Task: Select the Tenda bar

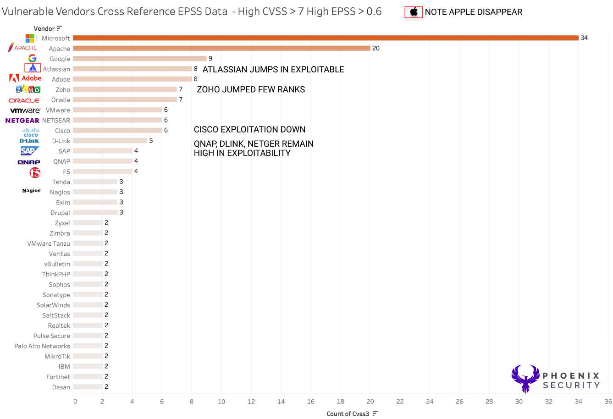Action: [x=95, y=182]
